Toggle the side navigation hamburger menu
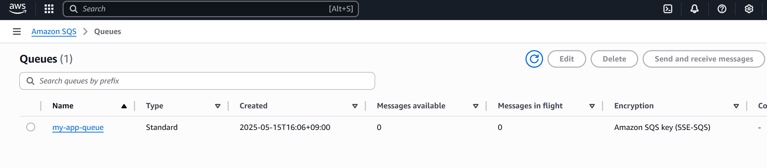 point(17,31)
